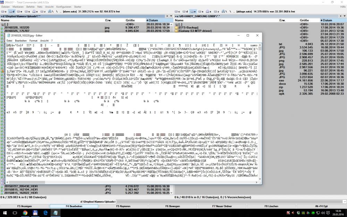Open left panel directory history dropdown
Screen dimensions: 347x217
click(170, 16)
